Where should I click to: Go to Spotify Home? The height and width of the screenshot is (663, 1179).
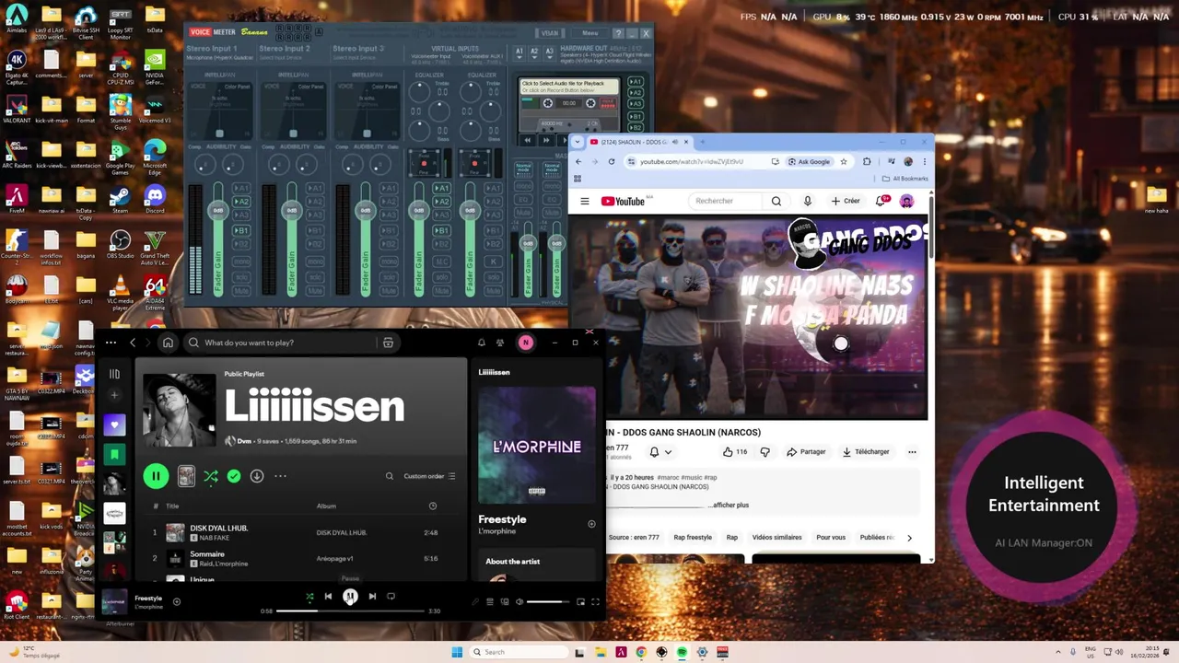pos(168,343)
